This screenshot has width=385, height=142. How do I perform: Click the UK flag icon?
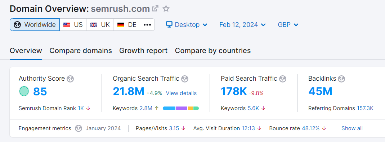(94, 25)
